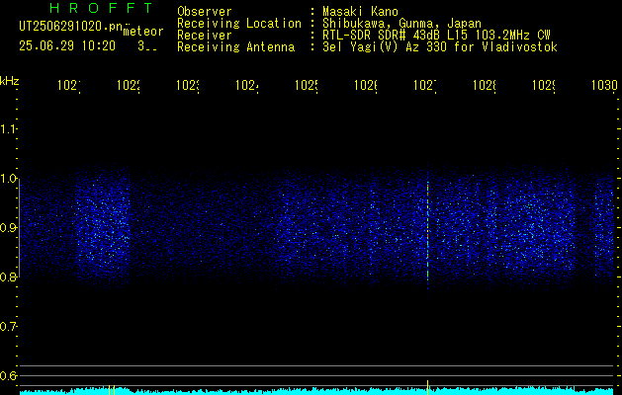Click the 0.6 kHz frequency label

(8, 375)
